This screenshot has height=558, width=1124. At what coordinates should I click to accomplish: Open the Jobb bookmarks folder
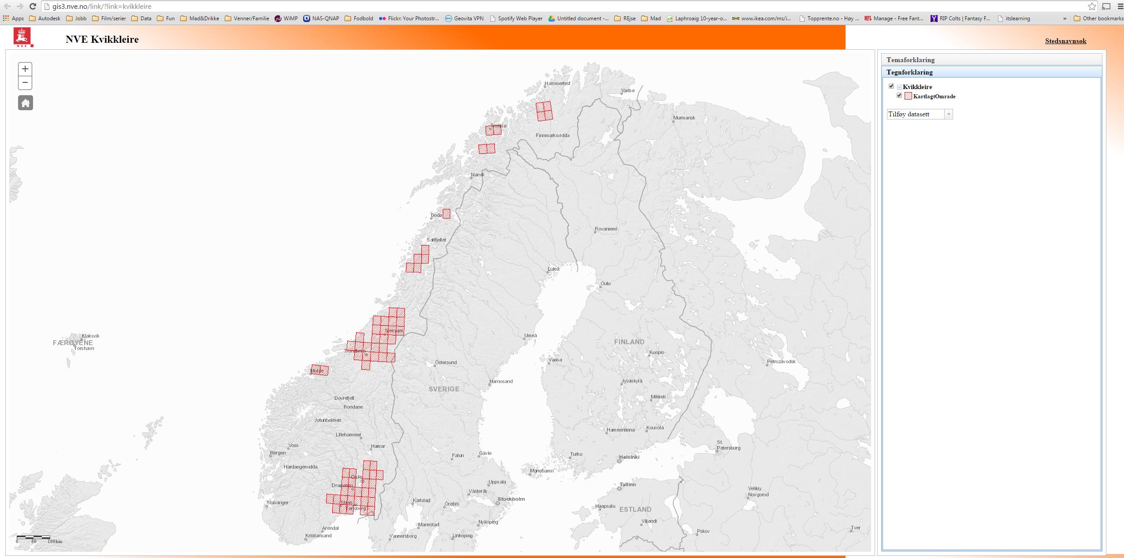click(x=76, y=19)
